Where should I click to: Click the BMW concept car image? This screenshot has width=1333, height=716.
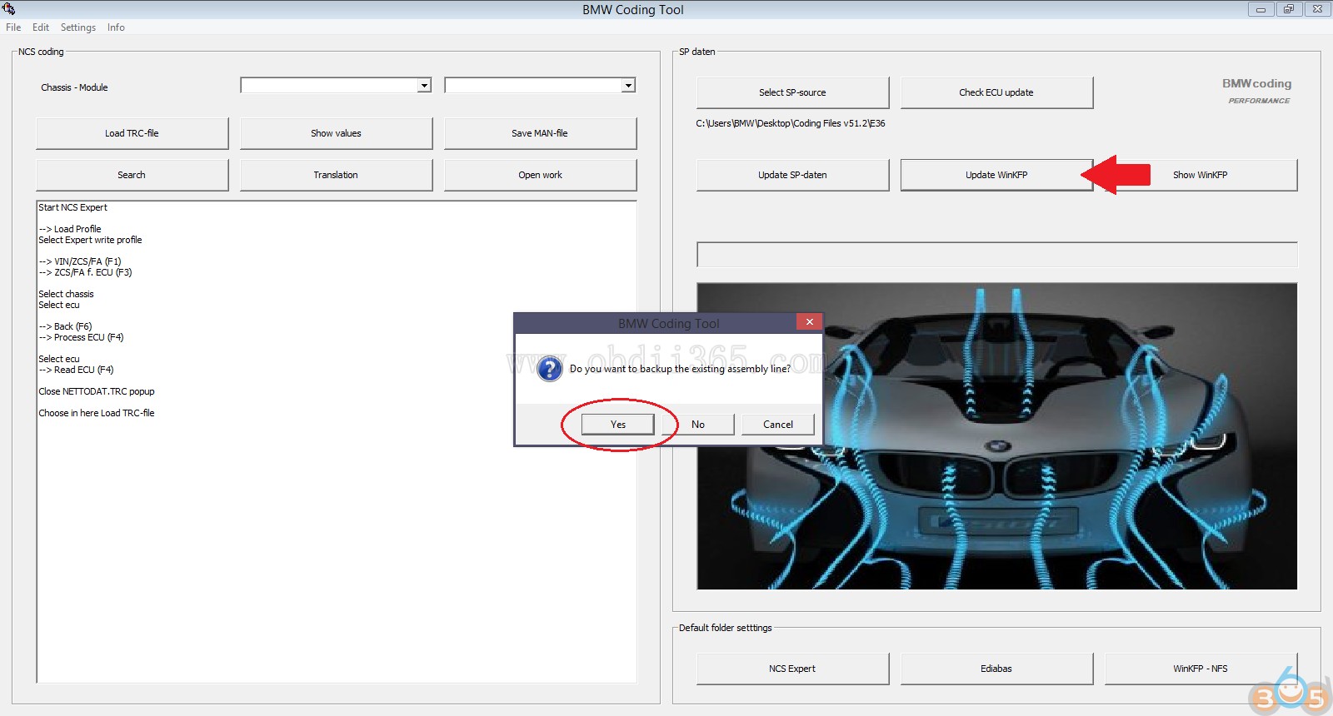click(996, 436)
